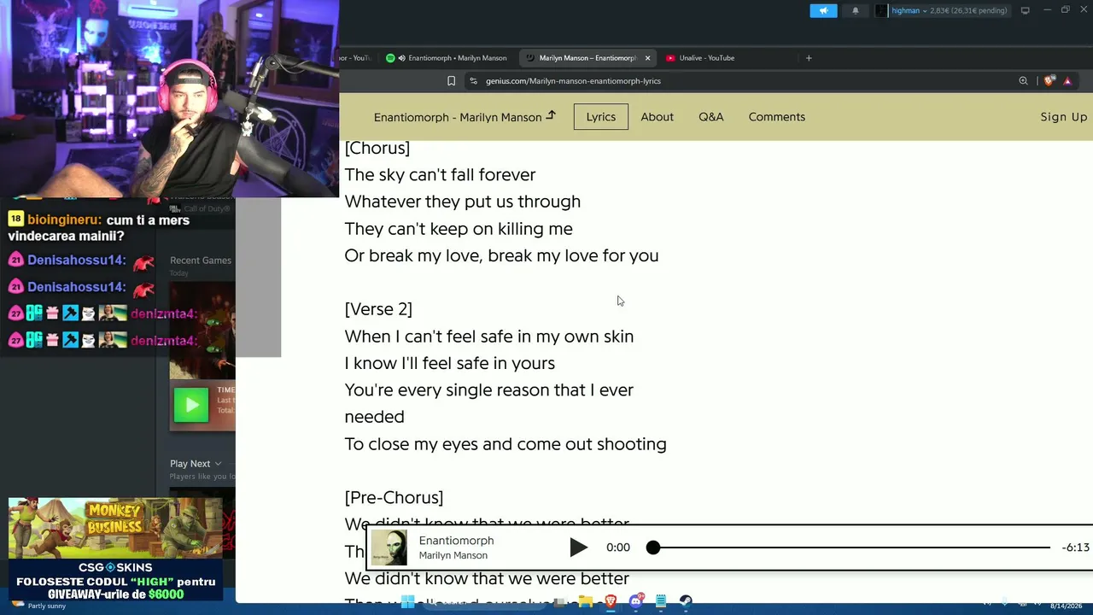Click the lyric 'The sky can't fall forever'
Viewport: 1093px width, 615px height.
440,175
